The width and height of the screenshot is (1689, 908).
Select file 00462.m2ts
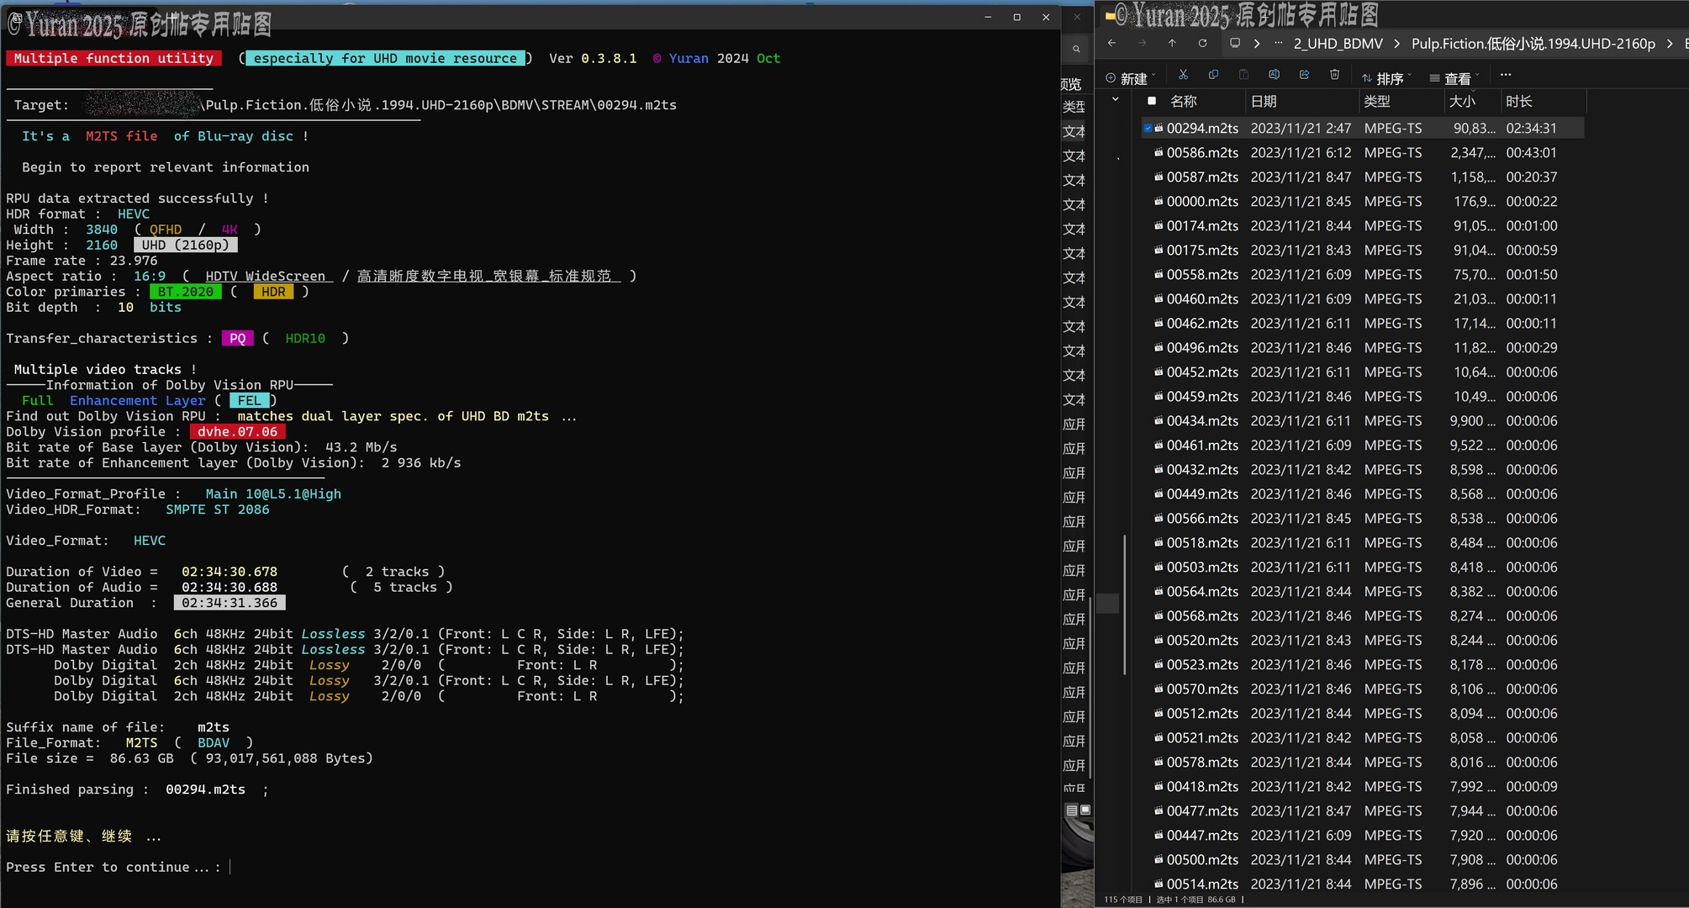1202,324
